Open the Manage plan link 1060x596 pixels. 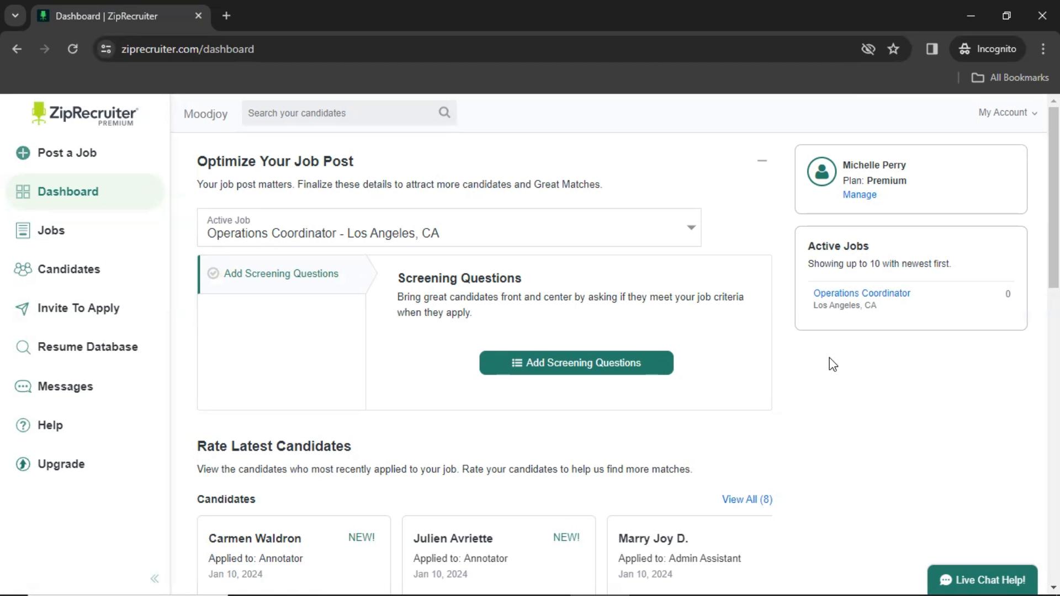(859, 194)
